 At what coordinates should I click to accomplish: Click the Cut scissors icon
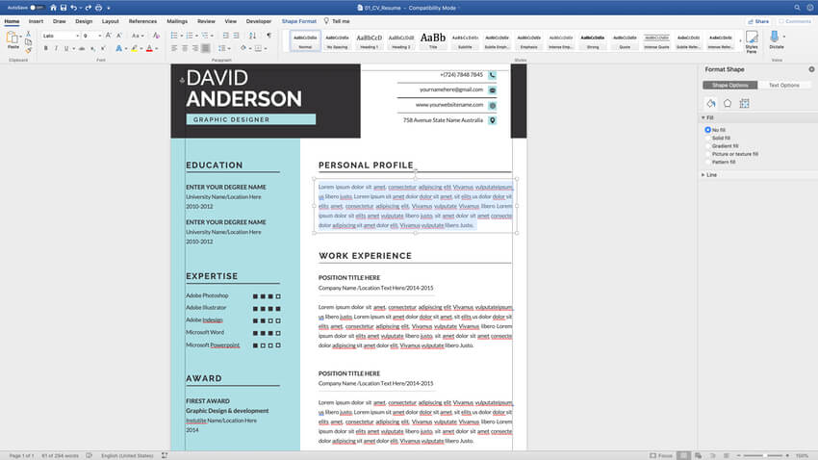coord(28,34)
